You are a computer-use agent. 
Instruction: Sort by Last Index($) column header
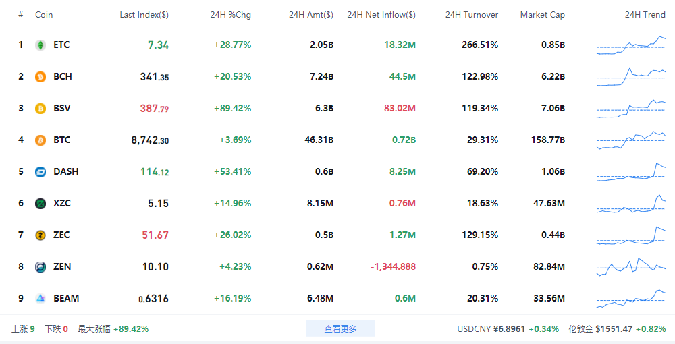pos(144,15)
